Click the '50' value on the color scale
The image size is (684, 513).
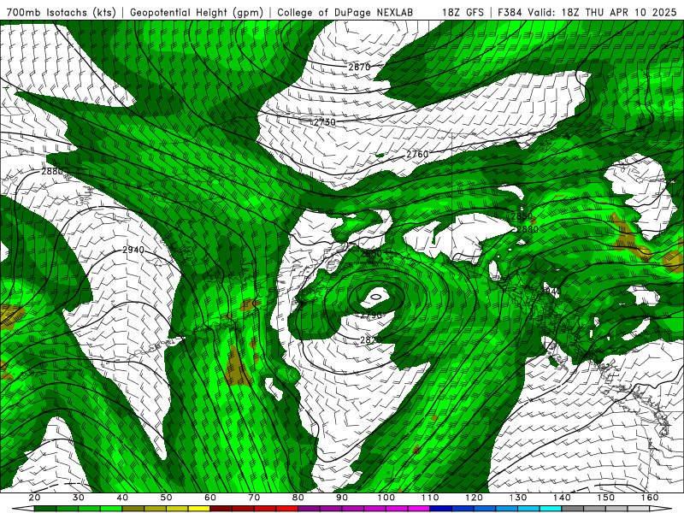coord(166,498)
